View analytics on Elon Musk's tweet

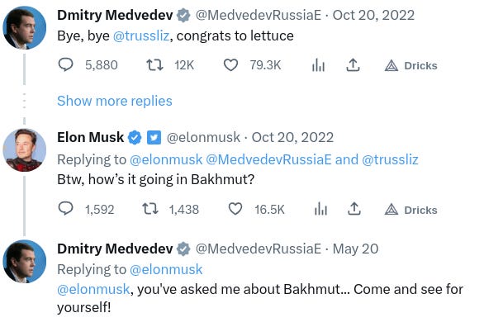click(x=320, y=209)
